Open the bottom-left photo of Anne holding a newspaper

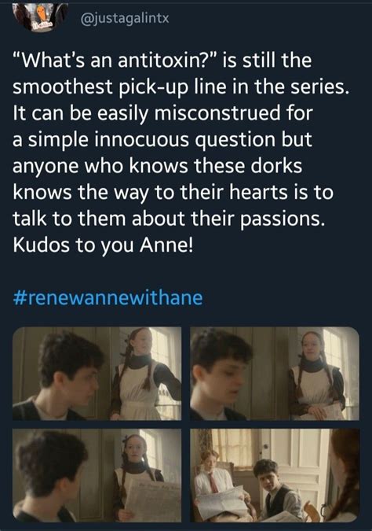97,475
